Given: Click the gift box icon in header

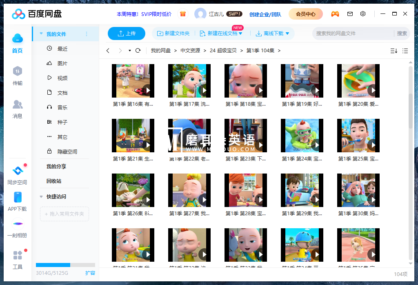Looking at the screenshot, I should click(183, 14).
